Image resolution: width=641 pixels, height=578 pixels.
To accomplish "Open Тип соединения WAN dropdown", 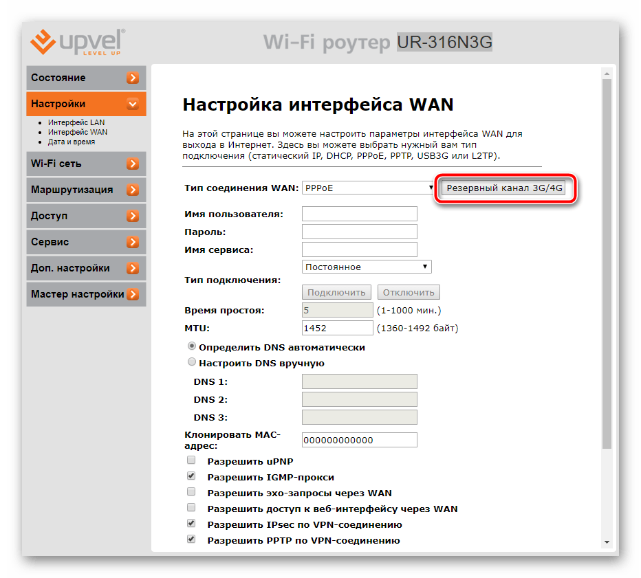I will pos(368,188).
